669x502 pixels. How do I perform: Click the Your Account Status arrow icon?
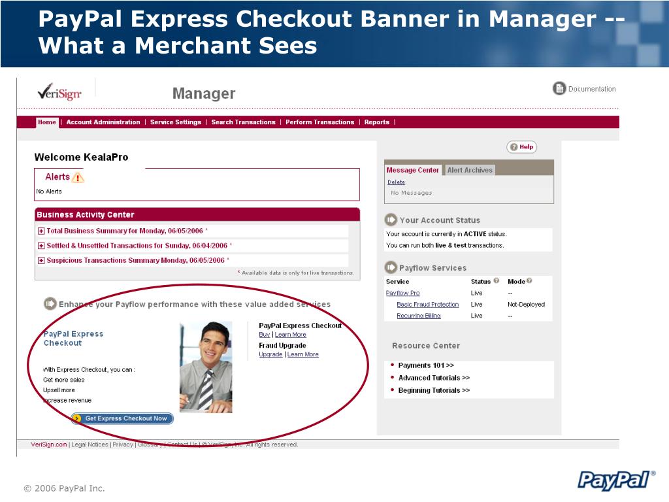(x=391, y=220)
